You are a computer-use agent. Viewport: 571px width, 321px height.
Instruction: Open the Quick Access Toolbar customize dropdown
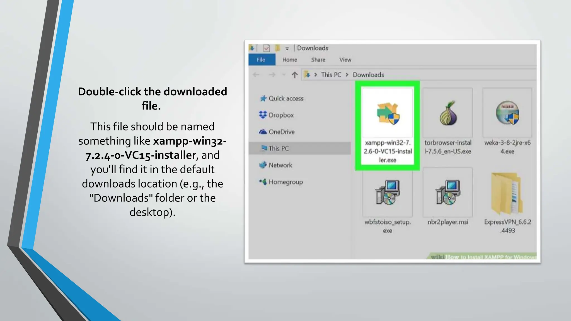coord(287,48)
